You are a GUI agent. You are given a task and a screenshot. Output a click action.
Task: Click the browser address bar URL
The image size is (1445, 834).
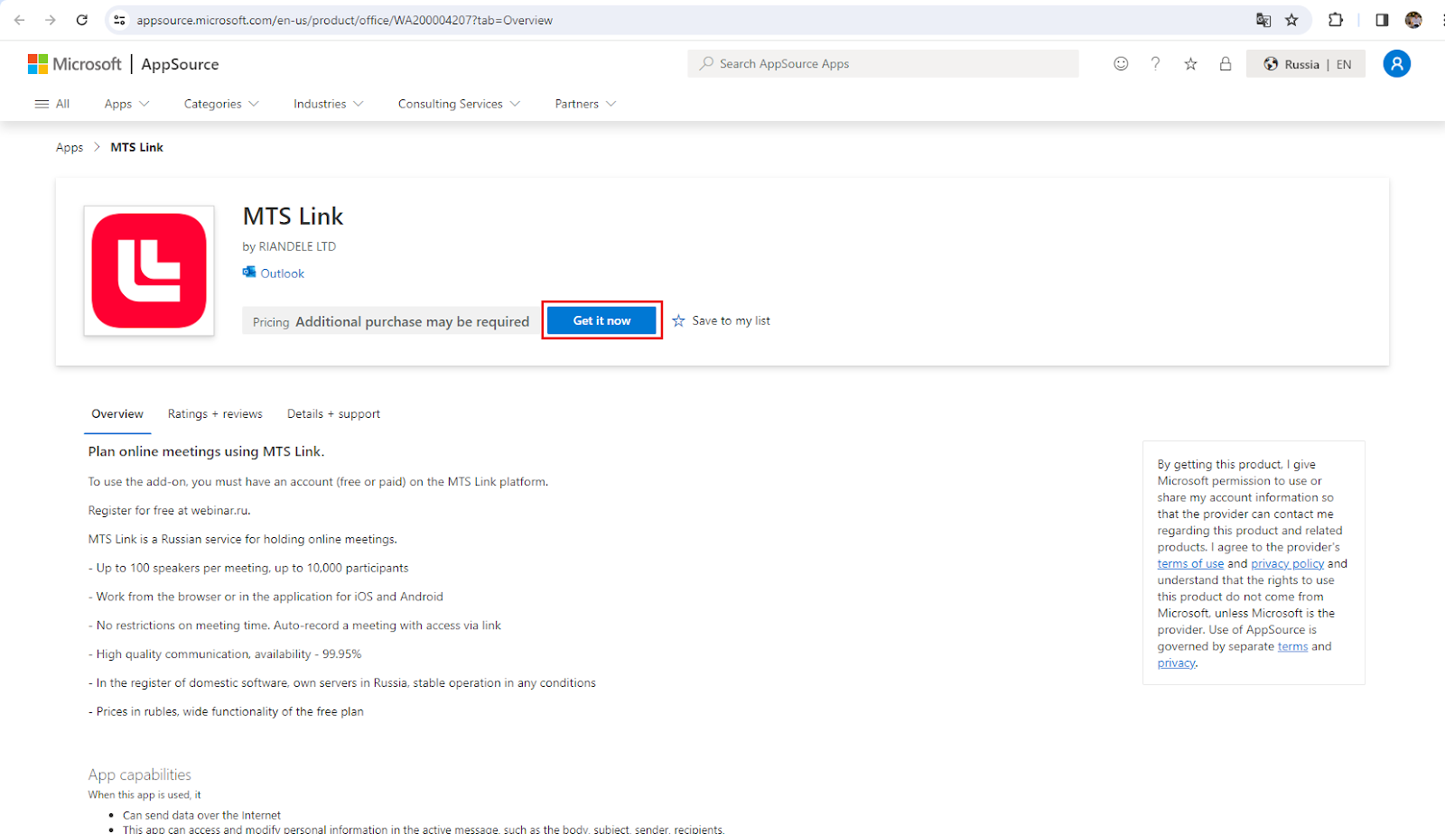(345, 20)
